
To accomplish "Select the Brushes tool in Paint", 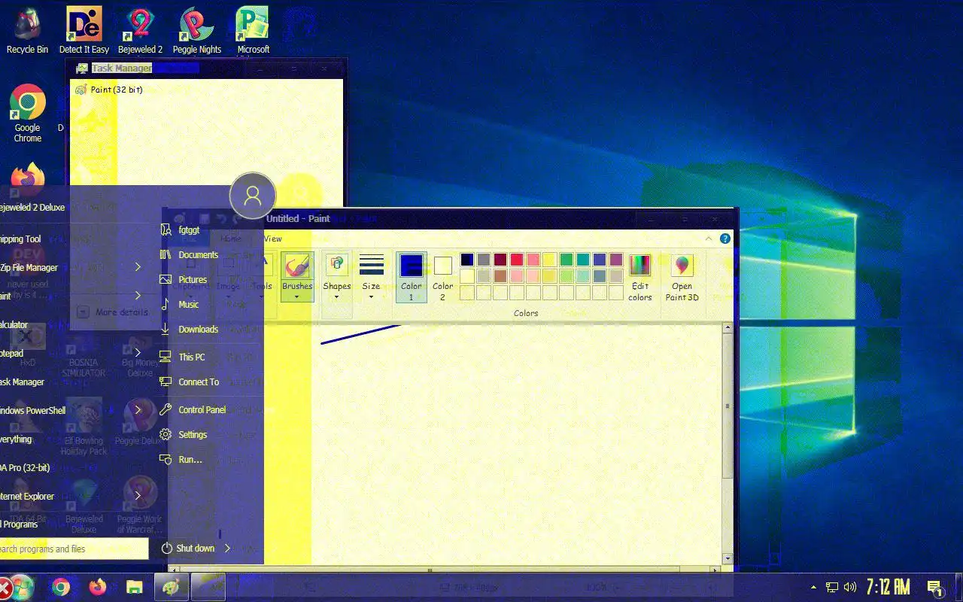I will point(297,276).
